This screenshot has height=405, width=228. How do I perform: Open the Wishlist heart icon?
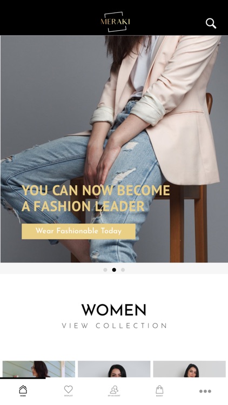pos(68,389)
